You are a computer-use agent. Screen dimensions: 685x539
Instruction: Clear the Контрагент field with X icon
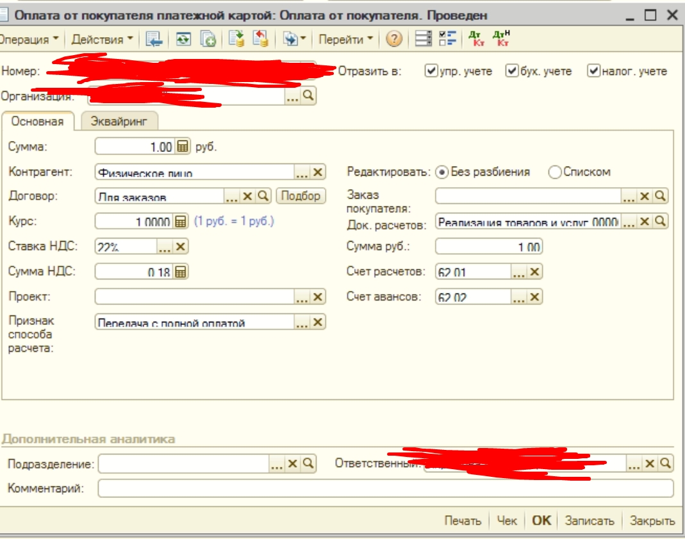point(318,172)
